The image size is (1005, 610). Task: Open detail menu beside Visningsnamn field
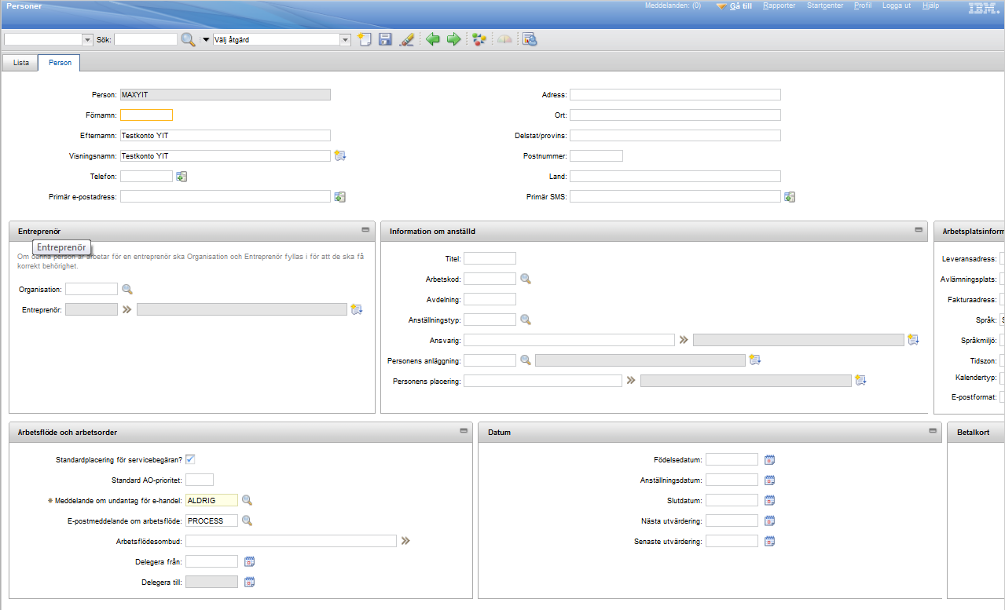[340, 155]
